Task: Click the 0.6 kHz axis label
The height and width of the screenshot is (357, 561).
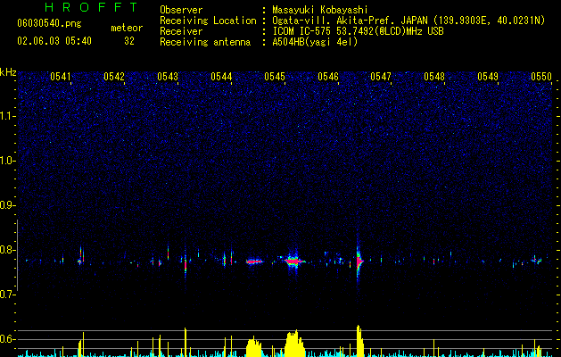Action: tap(8, 339)
